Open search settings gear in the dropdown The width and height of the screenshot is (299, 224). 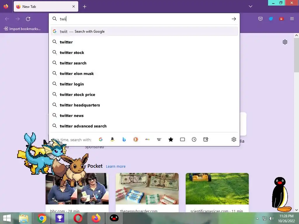tap(234, 139)
